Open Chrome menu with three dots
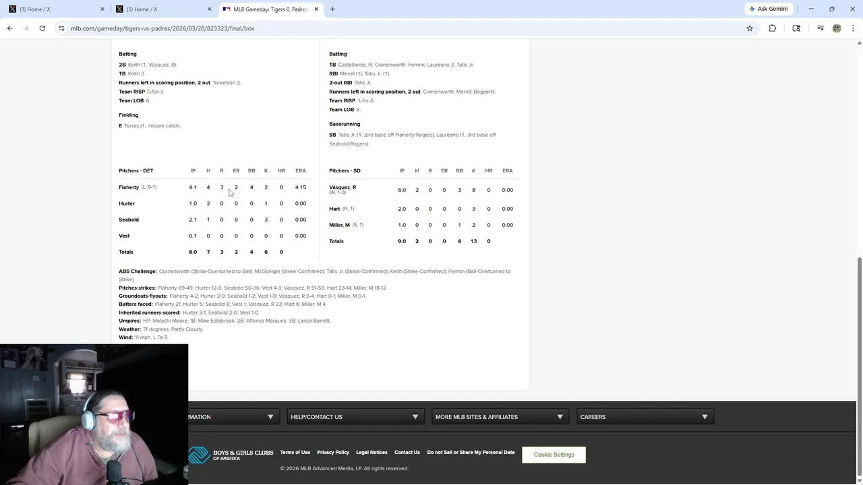 coord(853,28)
